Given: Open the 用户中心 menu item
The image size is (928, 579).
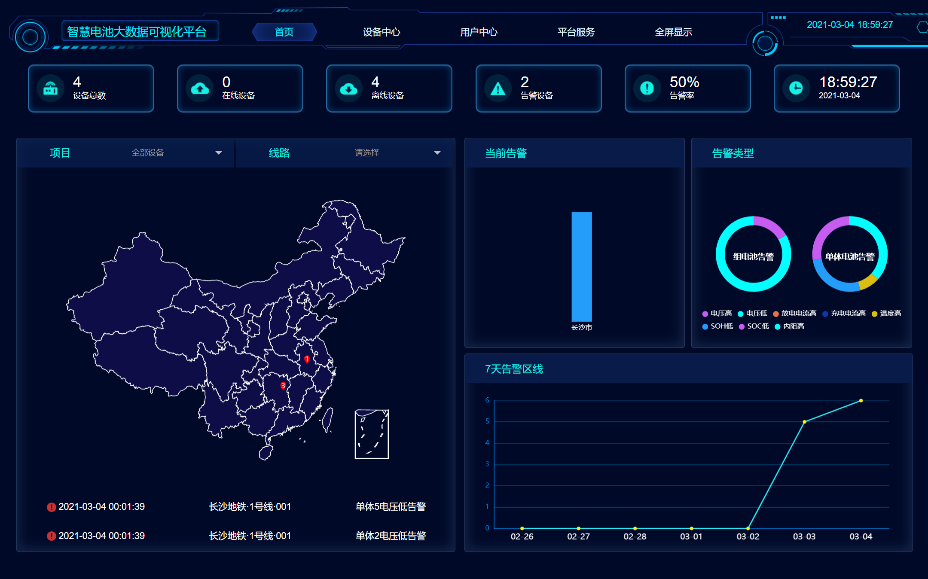Looking at the screenshot, I should (x=479, y=32).
